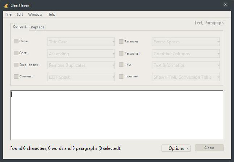Open the L33T Speak dropdown

81,77
